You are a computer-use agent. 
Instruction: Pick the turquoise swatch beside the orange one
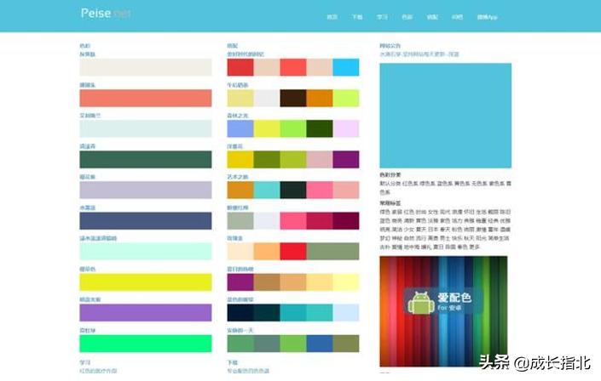[267, 190]
